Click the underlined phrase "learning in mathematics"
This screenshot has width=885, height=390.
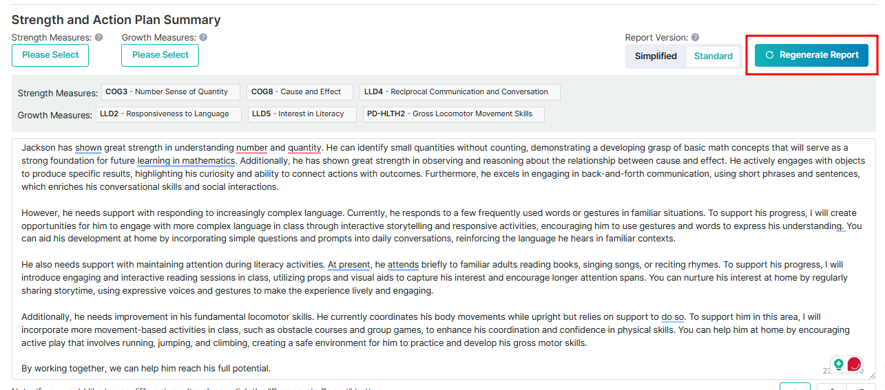tap(186, 161)
